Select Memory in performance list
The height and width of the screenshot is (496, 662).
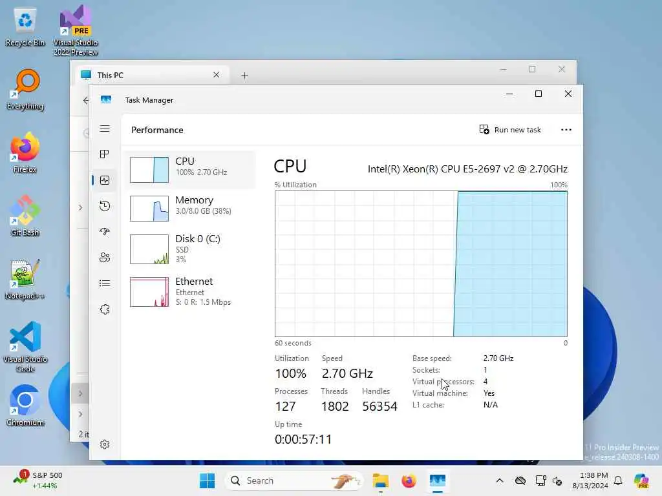point(190,209)
